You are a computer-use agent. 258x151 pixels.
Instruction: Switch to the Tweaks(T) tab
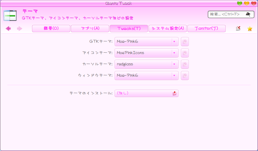tap(129, 29)
